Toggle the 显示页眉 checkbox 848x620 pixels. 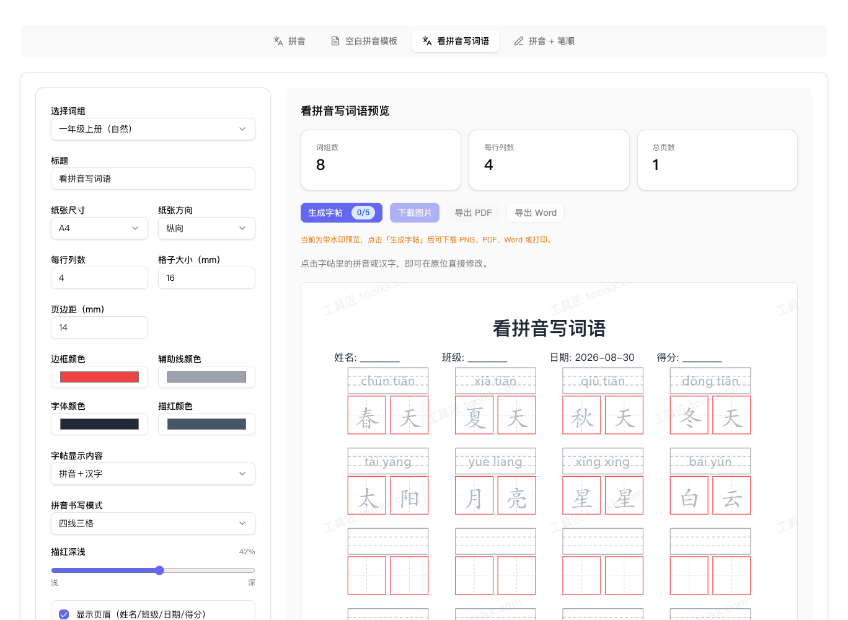point(64,614)
